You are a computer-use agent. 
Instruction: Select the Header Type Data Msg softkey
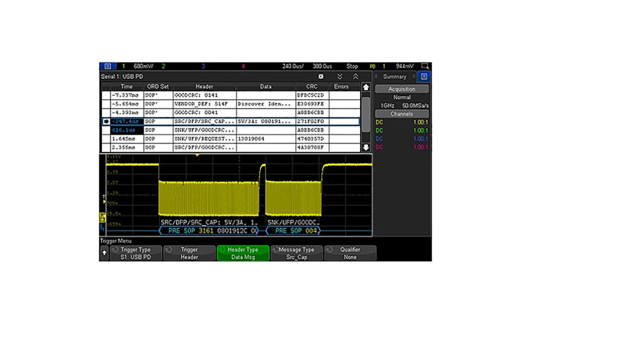[x=242, y=253]
